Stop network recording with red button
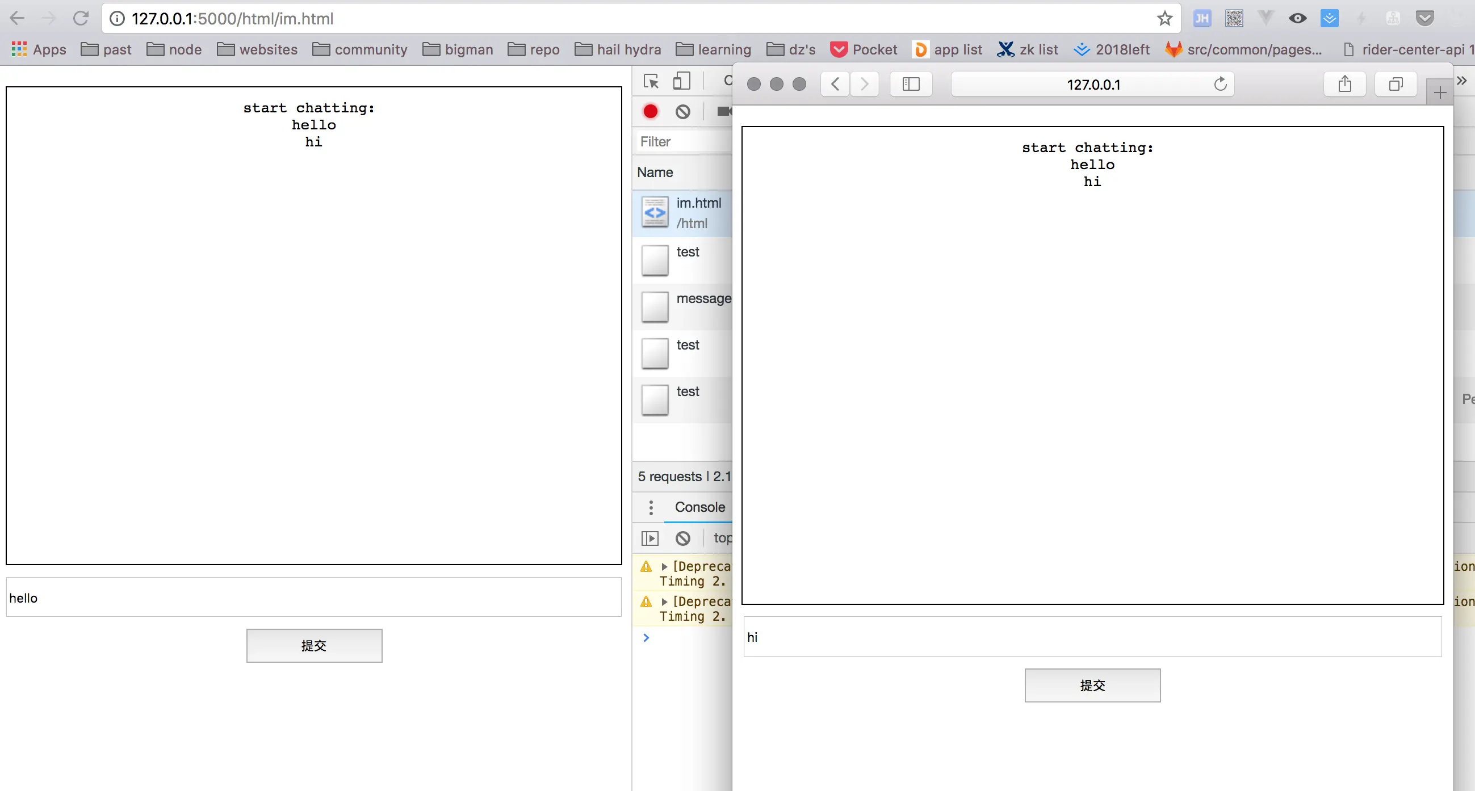 click(x=651, y=111)
